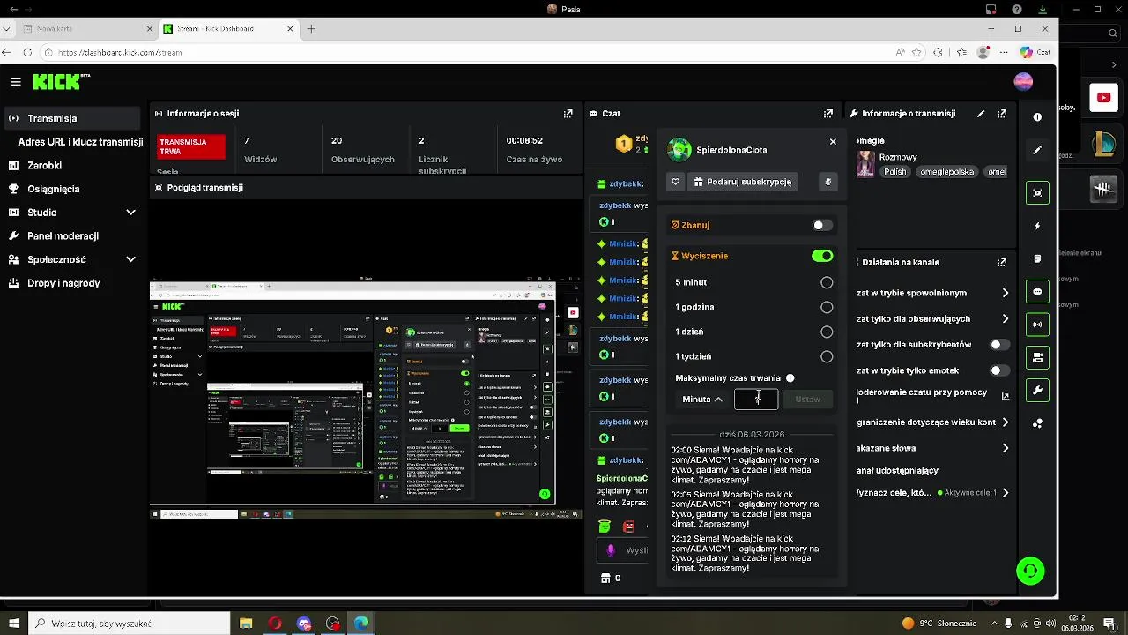The image size is (1128, 635).
Task: Select the 1 godzina mute duration
Action: click(827, 307)
